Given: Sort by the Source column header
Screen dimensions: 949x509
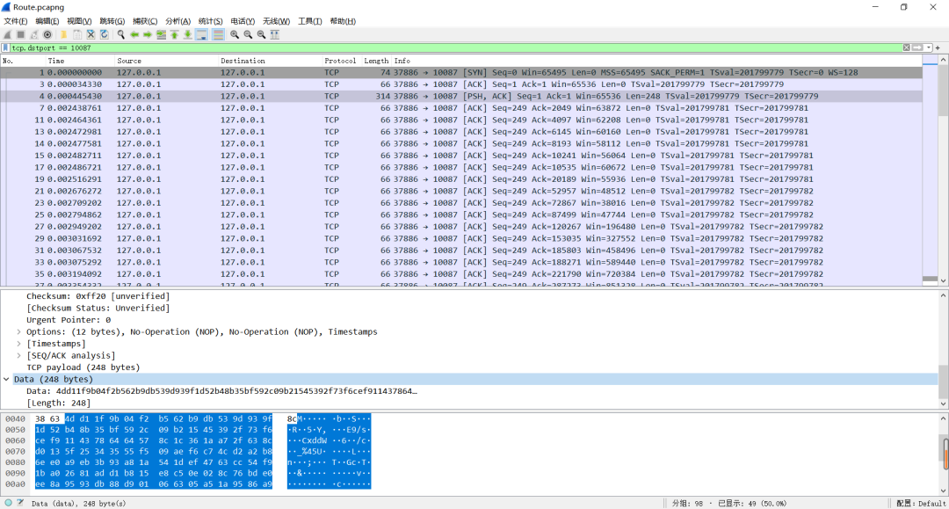Looking at the screenshot, I should pyautogui.click(x=166, y=61).
